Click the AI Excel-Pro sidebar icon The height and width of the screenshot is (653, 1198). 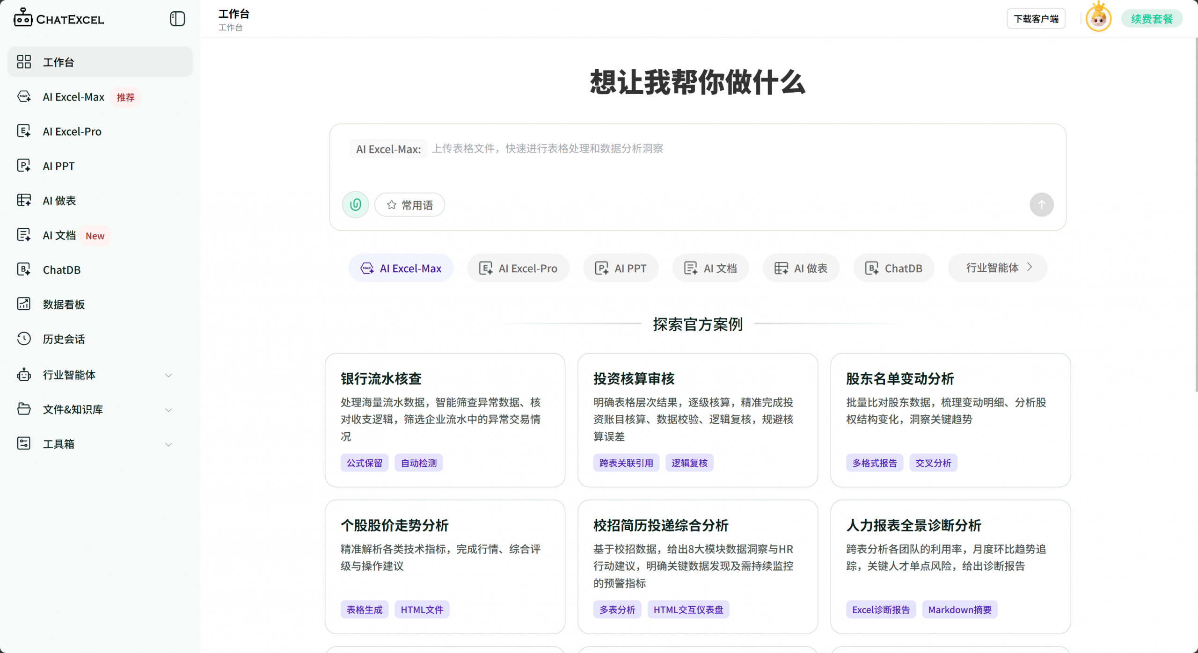pyautogui.click(x=24, y=131)
